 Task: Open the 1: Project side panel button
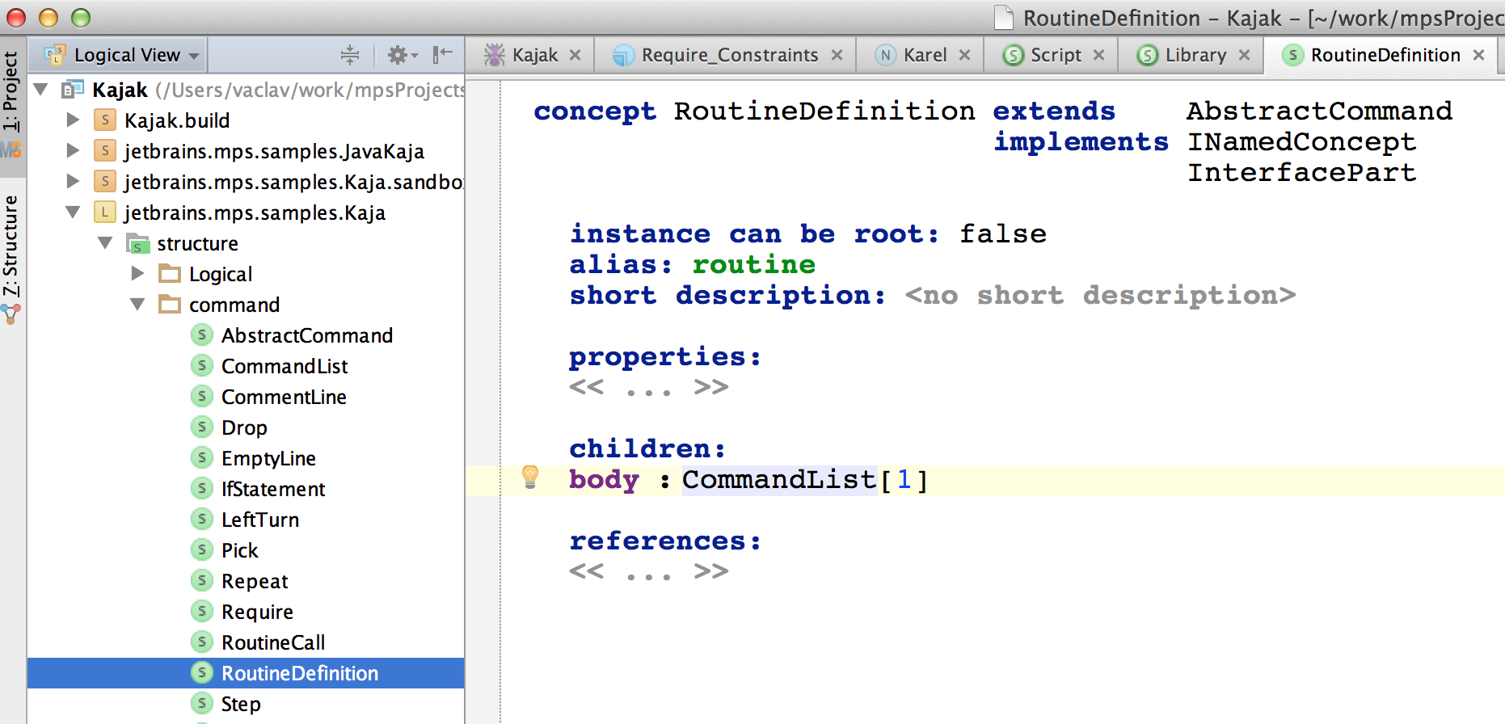point(11,90)
